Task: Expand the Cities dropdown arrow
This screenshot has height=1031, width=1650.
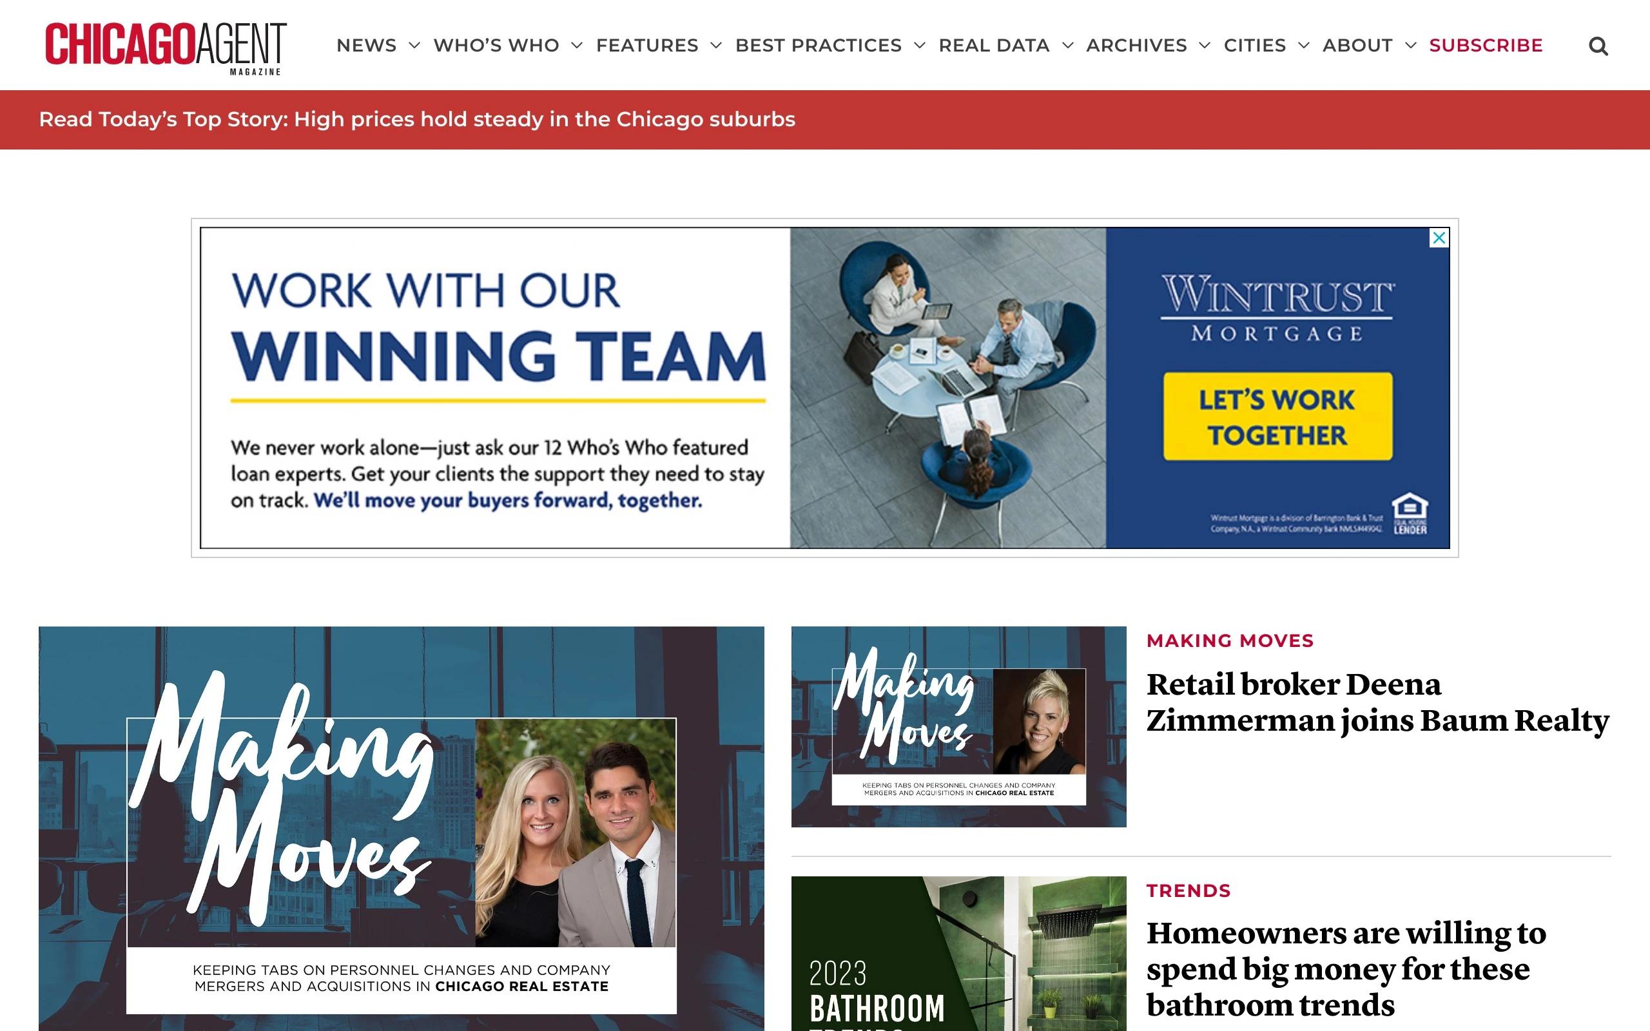Action: click(1304, 46)
